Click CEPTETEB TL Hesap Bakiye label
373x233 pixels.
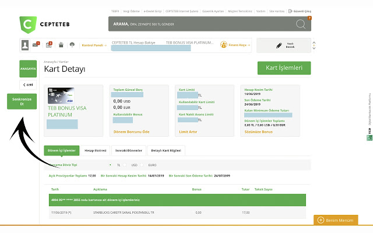[x=133, y=43]
